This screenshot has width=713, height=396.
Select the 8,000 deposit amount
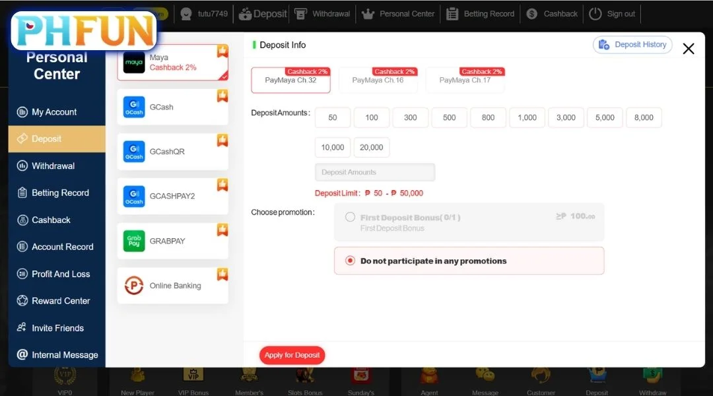coord(644,117)
